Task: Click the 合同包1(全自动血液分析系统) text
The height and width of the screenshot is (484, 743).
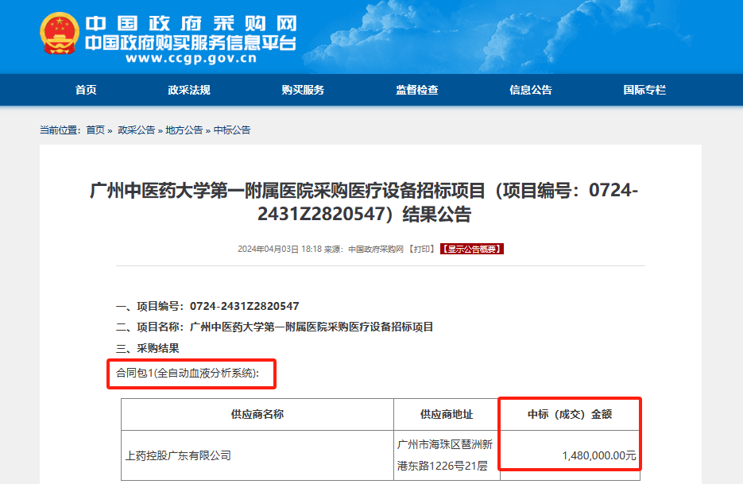Action: [x=191, y=372]
